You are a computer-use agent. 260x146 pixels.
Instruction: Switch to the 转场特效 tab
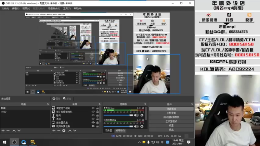pyautogui.click(x=120, y=130)
